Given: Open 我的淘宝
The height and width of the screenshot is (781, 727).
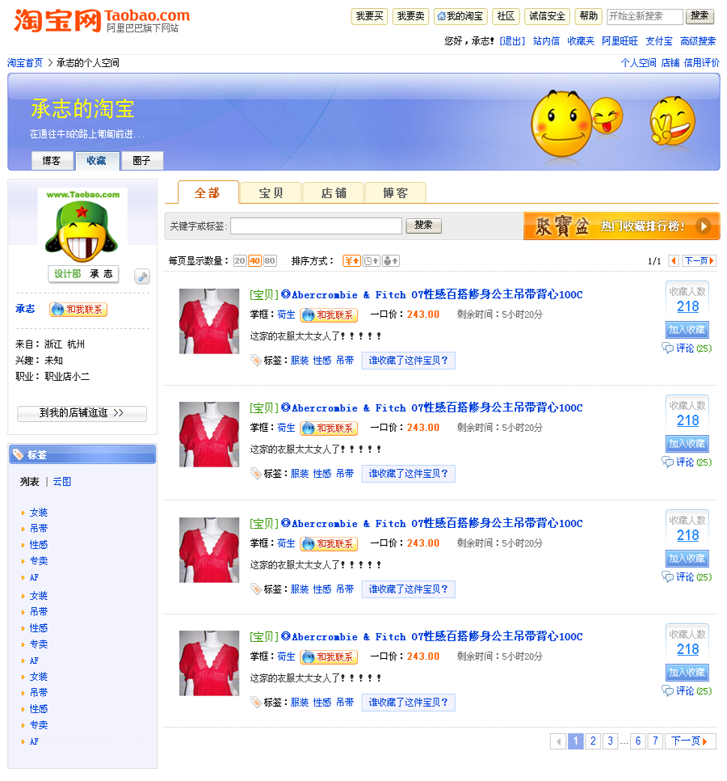Looking at the screenshot, I should 460,16.
